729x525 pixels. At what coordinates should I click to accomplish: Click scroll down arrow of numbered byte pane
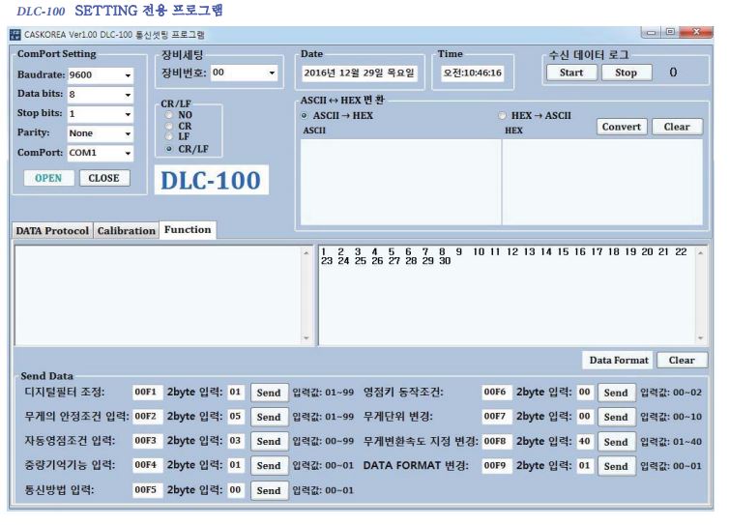tap(701, 338)
